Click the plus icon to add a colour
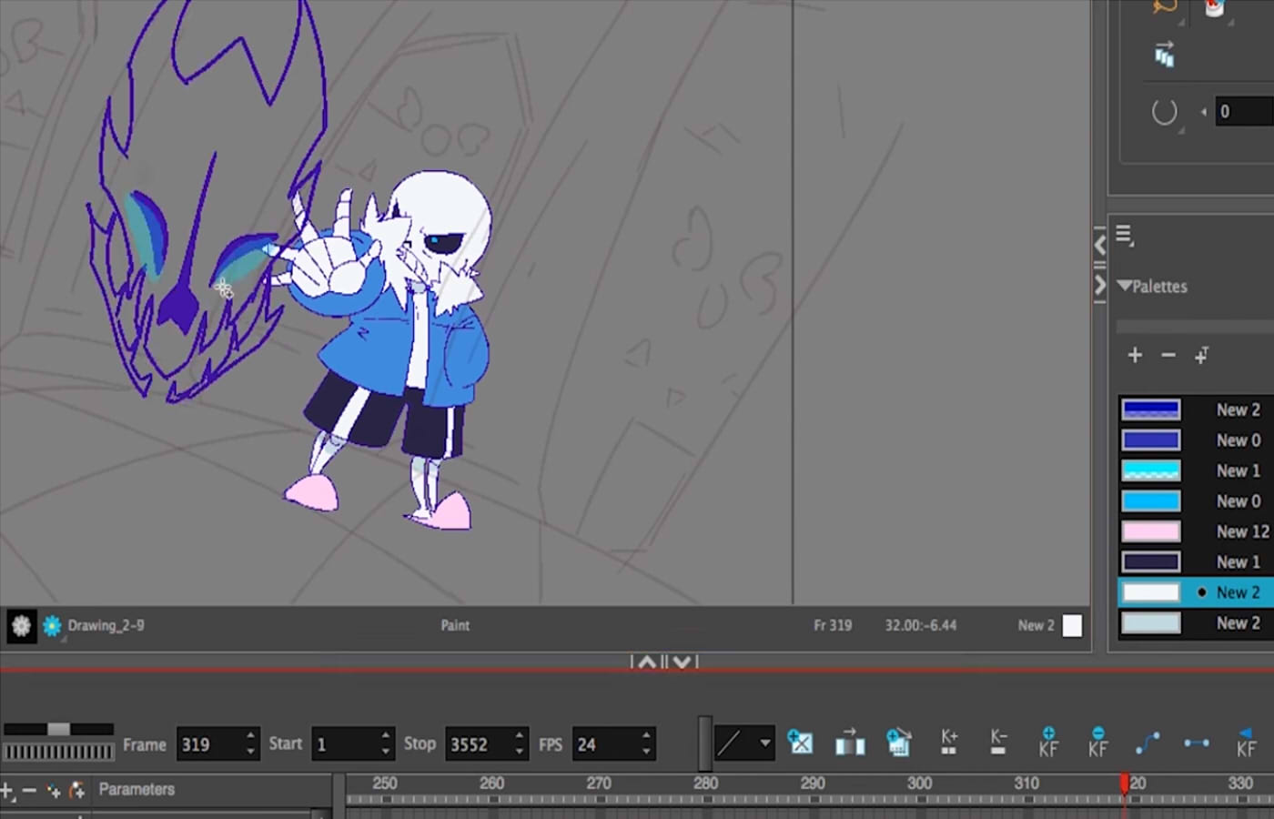The height and width of the screenshot is (819, 1274). coord(1135,355)
